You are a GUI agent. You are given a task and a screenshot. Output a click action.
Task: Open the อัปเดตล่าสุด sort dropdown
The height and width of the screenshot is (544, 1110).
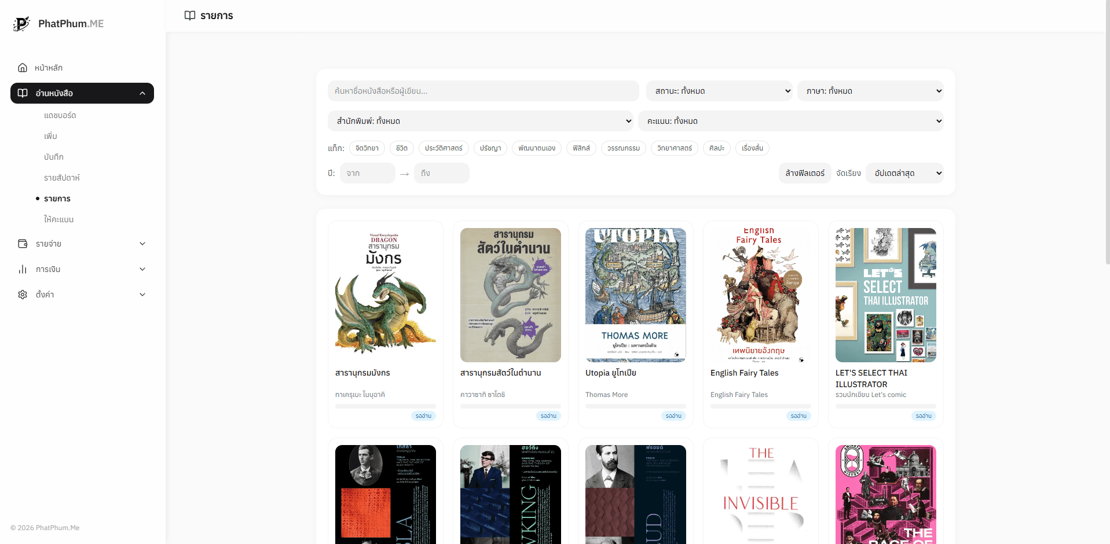[x=904, y=173]
